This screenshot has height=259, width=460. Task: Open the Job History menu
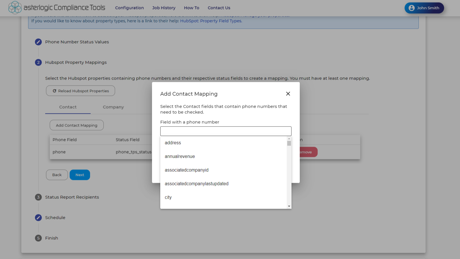(164, 8)
